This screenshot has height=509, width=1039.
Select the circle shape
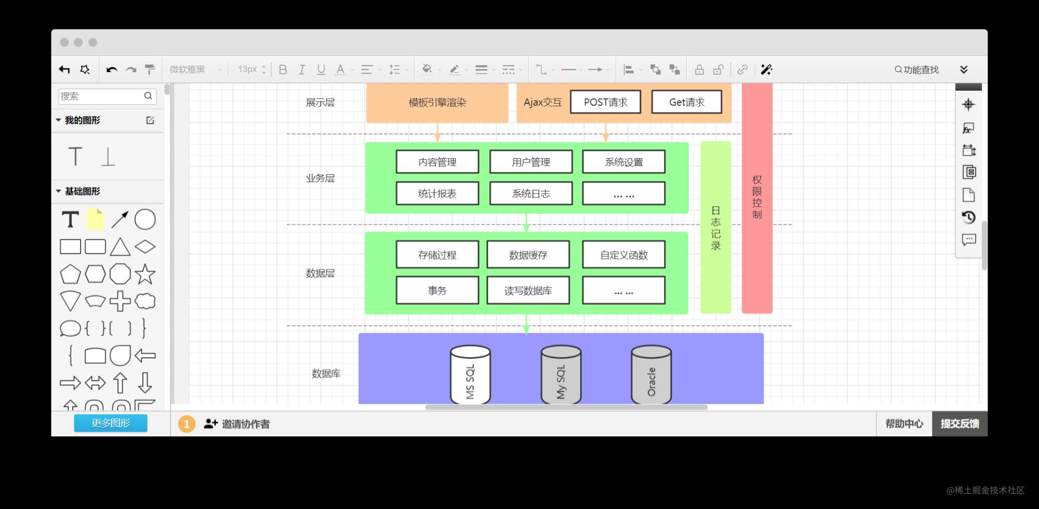(x=145, y=219)
